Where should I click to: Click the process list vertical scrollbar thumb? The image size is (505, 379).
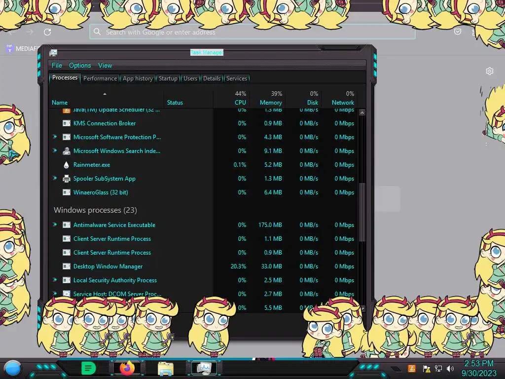coord(362,212)
